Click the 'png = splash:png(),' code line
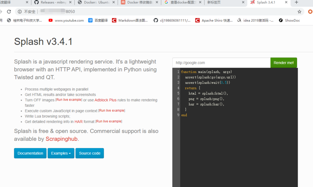Screen dimensions: 313x187 206,99
